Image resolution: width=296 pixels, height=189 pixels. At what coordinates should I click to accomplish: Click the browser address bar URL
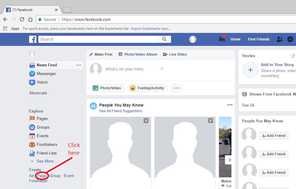[86, 19]
